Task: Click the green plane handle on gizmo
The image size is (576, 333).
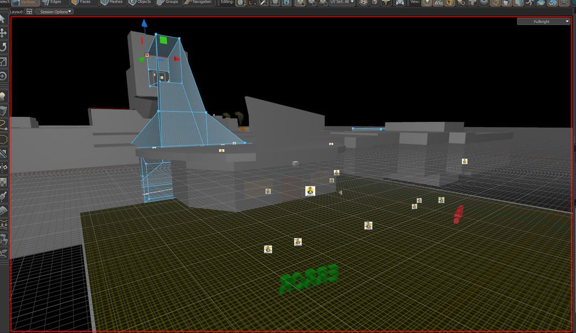Action: 164,40
